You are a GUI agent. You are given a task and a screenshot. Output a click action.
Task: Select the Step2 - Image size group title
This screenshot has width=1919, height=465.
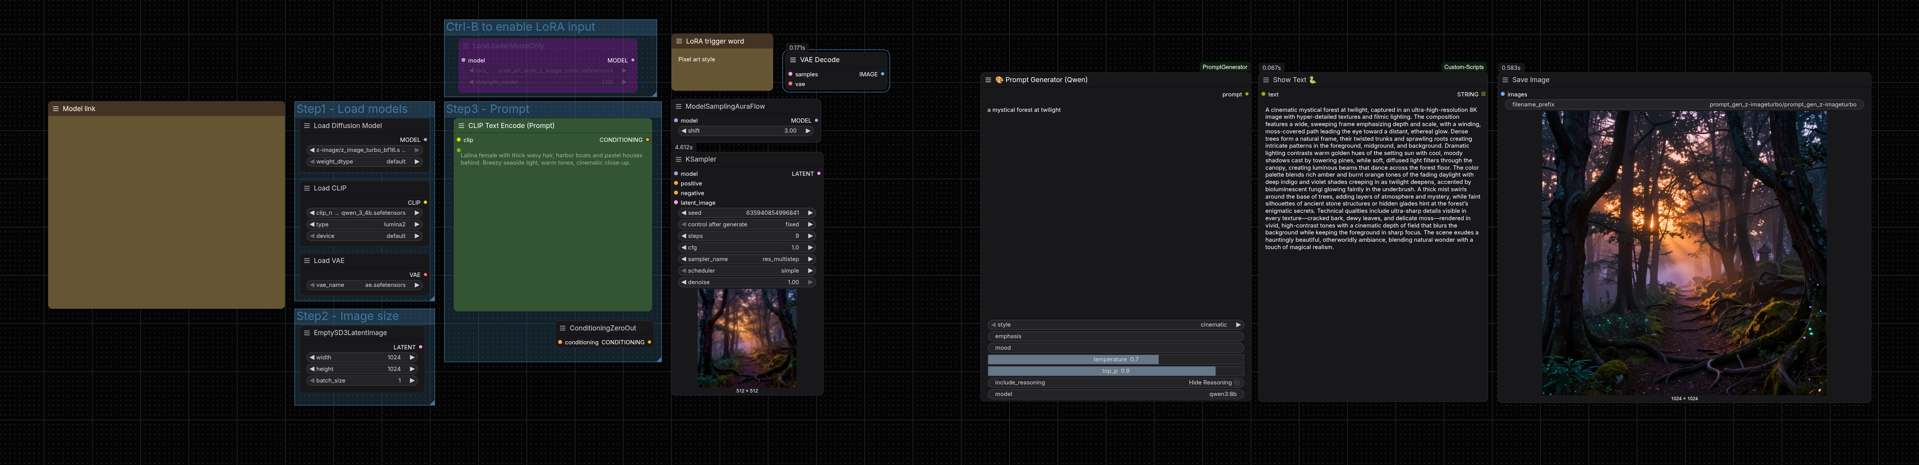tap(347, 316)
